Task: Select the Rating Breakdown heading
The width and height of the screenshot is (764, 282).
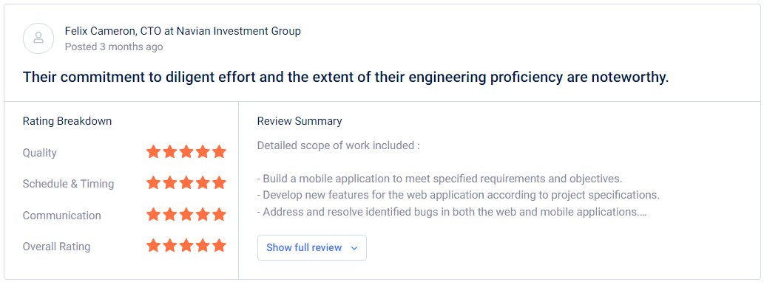Action: tap(67, 121)
